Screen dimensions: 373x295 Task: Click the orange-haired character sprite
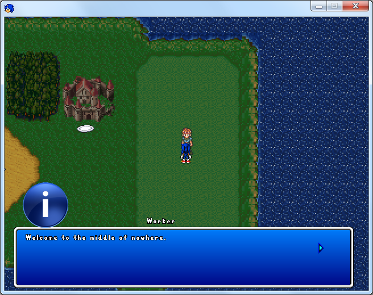pos(186,146)
